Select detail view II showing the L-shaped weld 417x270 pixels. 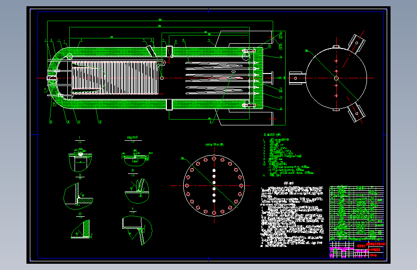click(78, 196)
